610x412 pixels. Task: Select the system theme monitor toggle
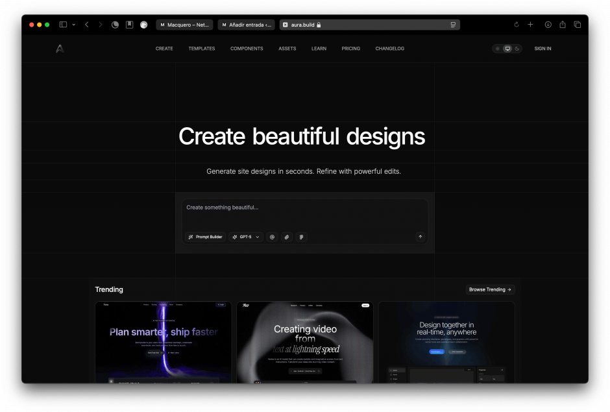tap(507, 49)
